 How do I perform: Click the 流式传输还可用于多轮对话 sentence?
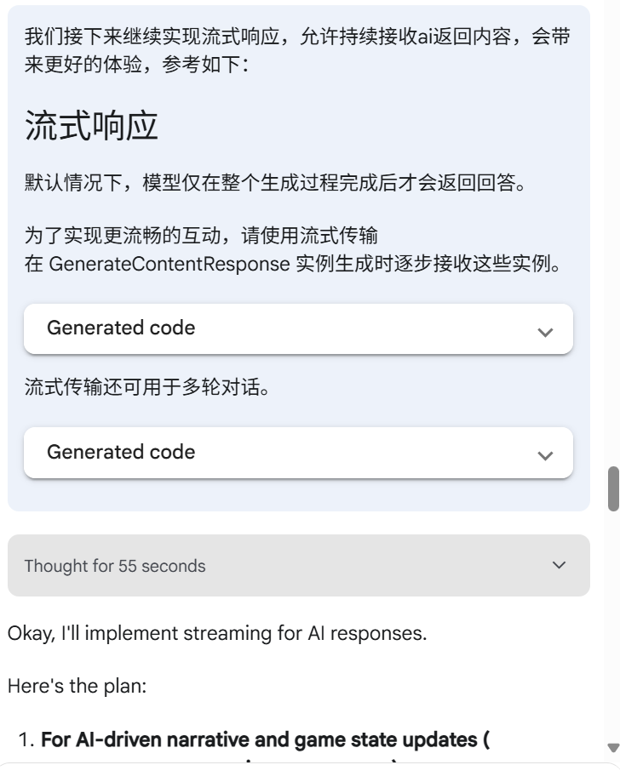tap(147, 387)
